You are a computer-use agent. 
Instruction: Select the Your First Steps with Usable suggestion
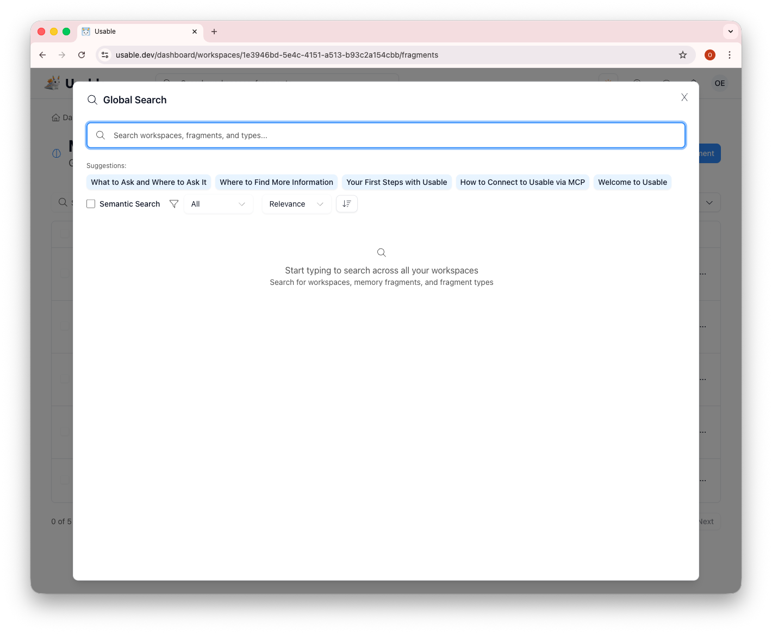(x=396, y=182)
